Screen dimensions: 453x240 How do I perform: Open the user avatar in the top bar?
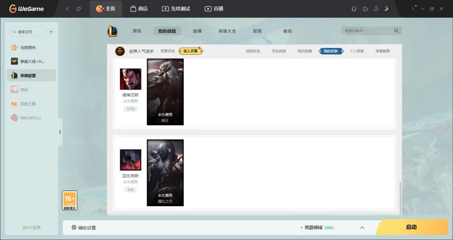click(388, 9)
